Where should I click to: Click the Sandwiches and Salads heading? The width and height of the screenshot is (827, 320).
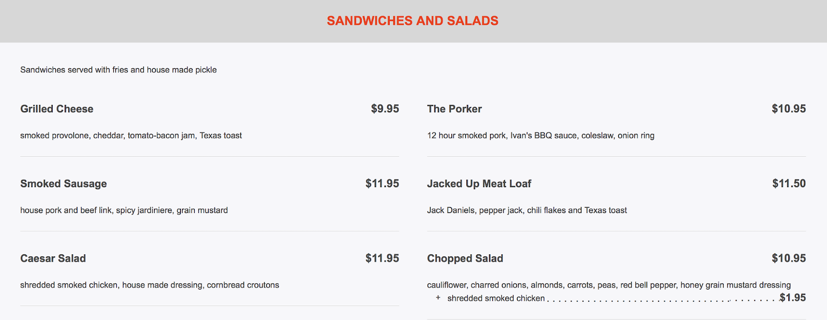click(x=412, y=21)
